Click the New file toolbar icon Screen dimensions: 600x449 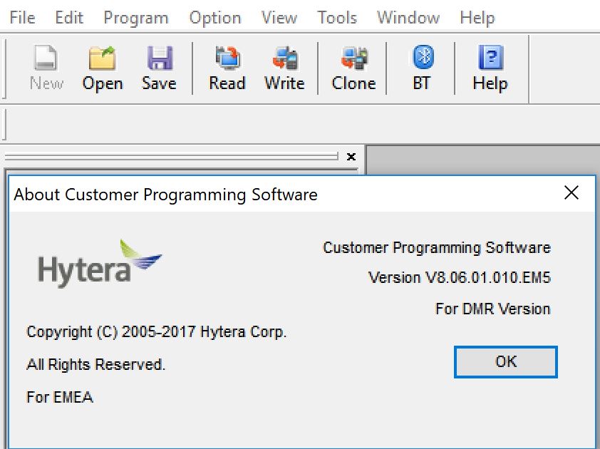[46, 68]
